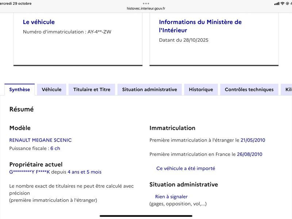292x219 pixels.
Task: Show the Contrôles techniques tab
Action: 249,89
